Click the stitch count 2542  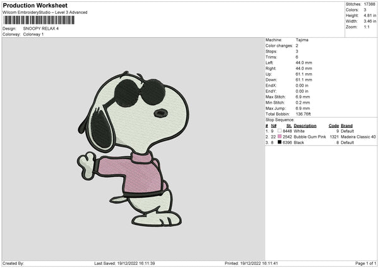tap(287, 137)
